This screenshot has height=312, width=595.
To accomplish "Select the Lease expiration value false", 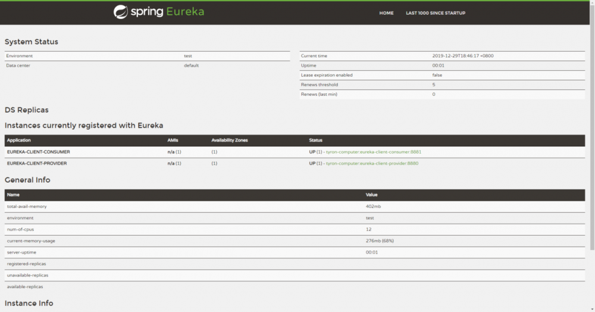I will click(x=437, y=75).
